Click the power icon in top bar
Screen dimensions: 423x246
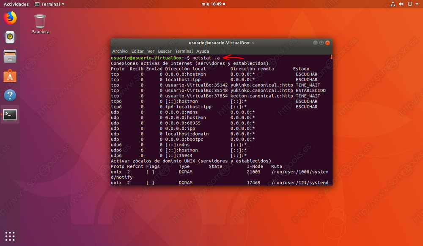click(410, 4)
